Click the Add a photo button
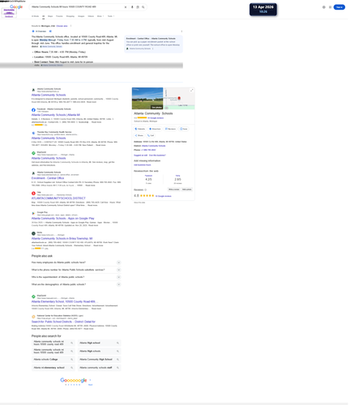 (x=187, y=190)
